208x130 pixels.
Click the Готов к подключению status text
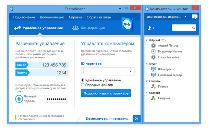click(x=41, y=117)
